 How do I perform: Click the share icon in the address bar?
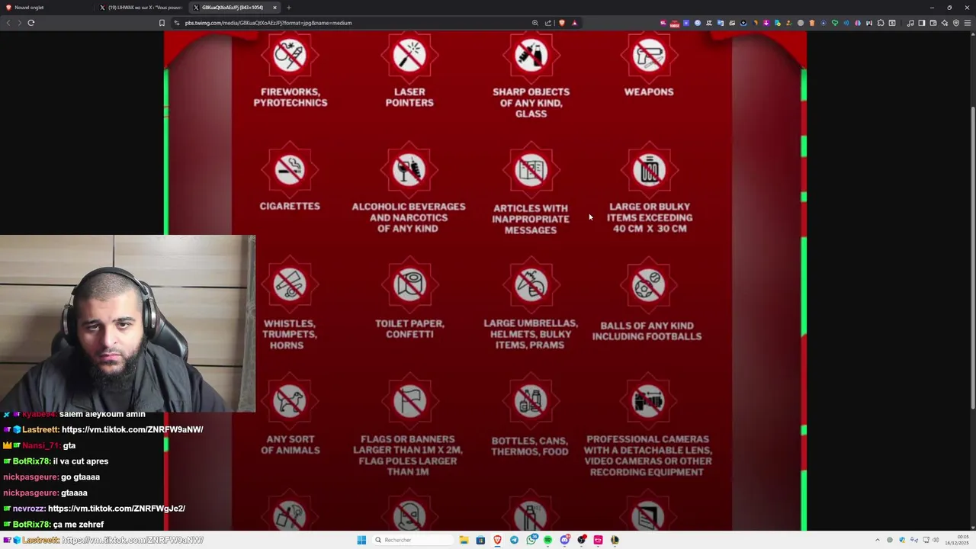coord(547,23)
